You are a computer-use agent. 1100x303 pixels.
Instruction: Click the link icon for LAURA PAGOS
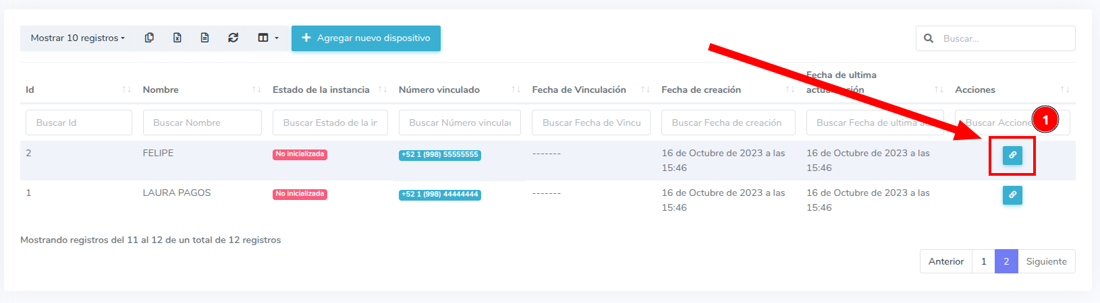click(1012, 195)
